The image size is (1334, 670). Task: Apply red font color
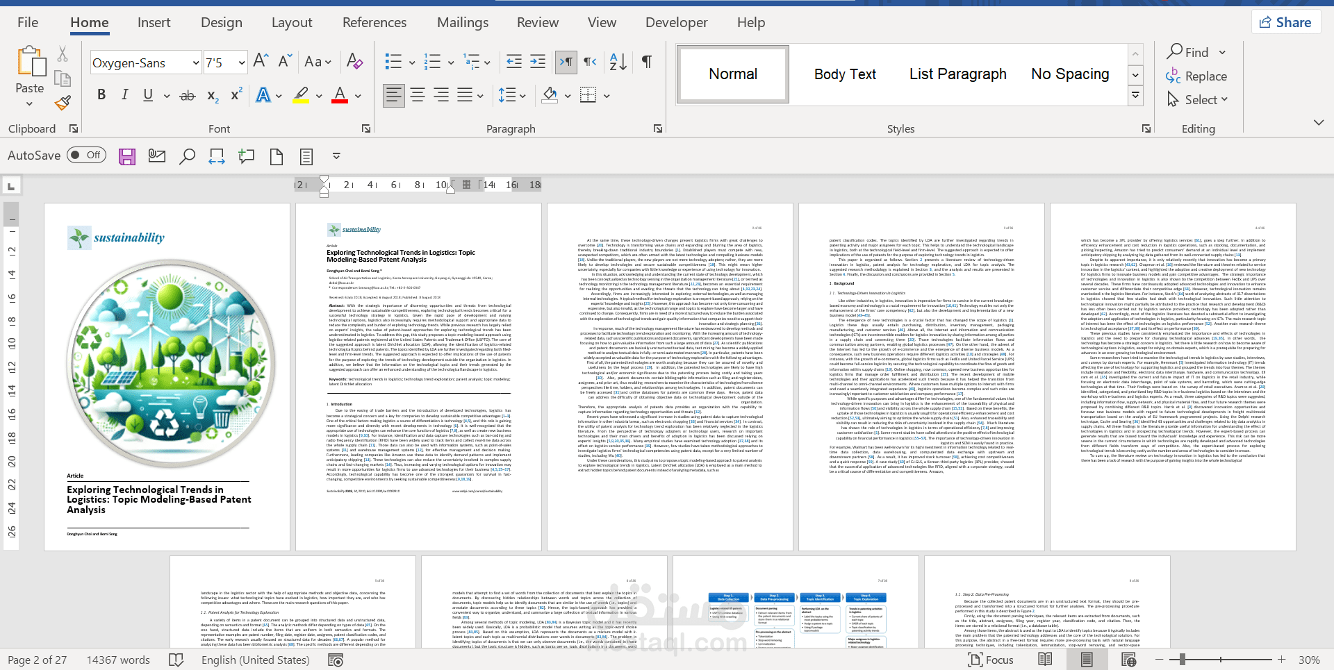coord(340,95)
